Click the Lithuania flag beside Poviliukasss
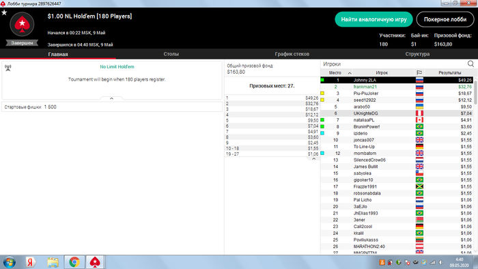The height and width of the screenshot is (269, 478). (x=419, y=240)
